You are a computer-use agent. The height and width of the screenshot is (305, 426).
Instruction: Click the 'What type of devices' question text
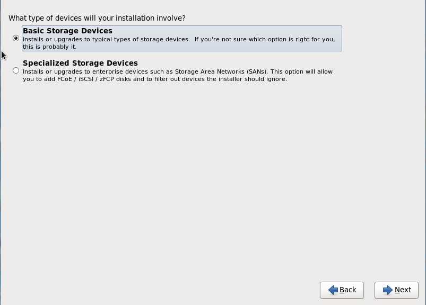pos(97,18)
